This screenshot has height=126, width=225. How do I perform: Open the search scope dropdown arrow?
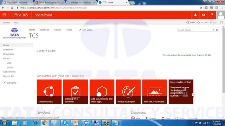pyautogui.click(x=213, y=30)
